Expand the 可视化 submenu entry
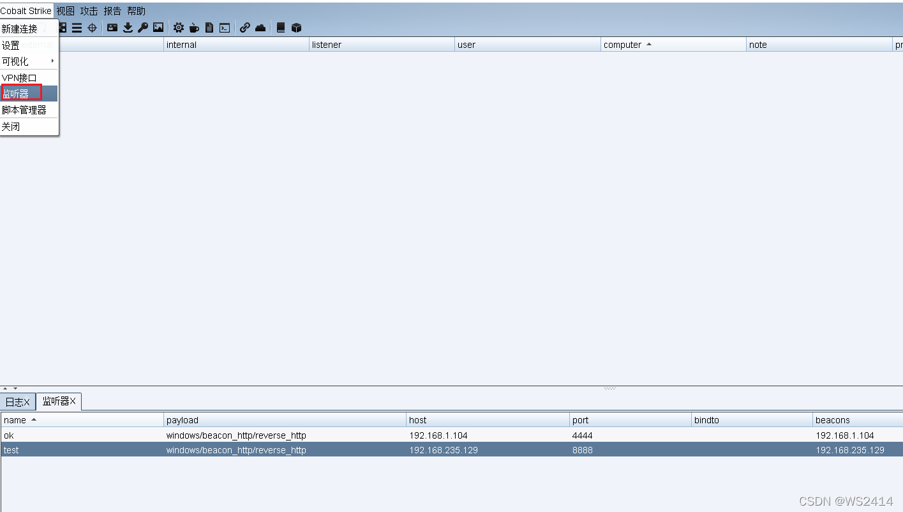The width and height of the screenshot is (903, 512). tap(29, 61)
